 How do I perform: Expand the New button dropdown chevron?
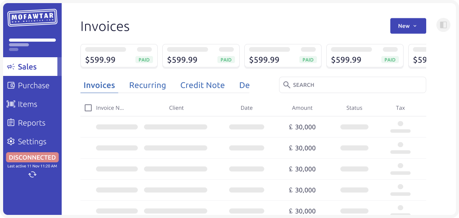415,26
